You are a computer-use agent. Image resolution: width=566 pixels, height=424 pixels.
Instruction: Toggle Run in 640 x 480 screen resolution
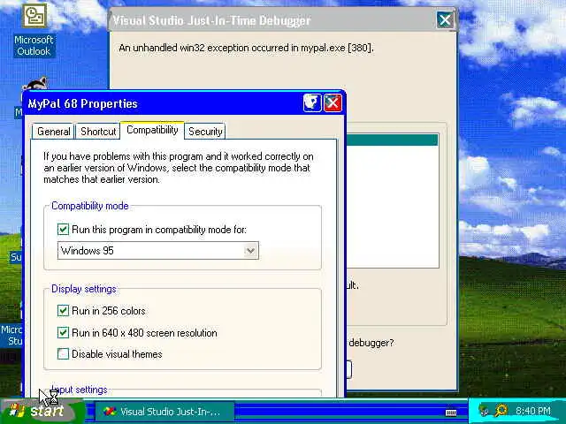pos(63,332)
